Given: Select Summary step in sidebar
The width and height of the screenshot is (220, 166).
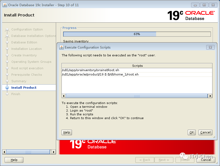Looking at the screenshot, I should point(19,81).
